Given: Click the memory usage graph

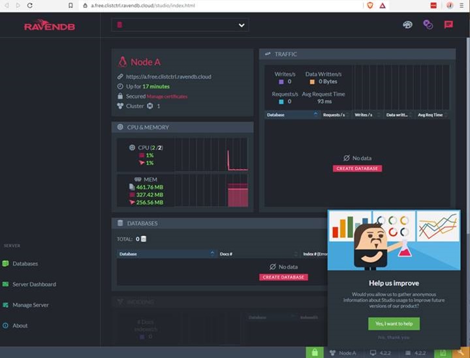Looking at the screenshot, I should tap(211, 190).
